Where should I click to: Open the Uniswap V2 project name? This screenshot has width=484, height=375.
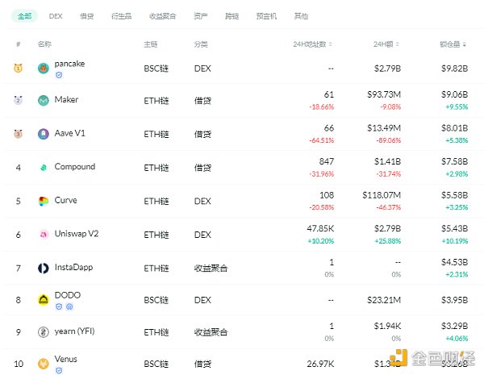[77, 234]
